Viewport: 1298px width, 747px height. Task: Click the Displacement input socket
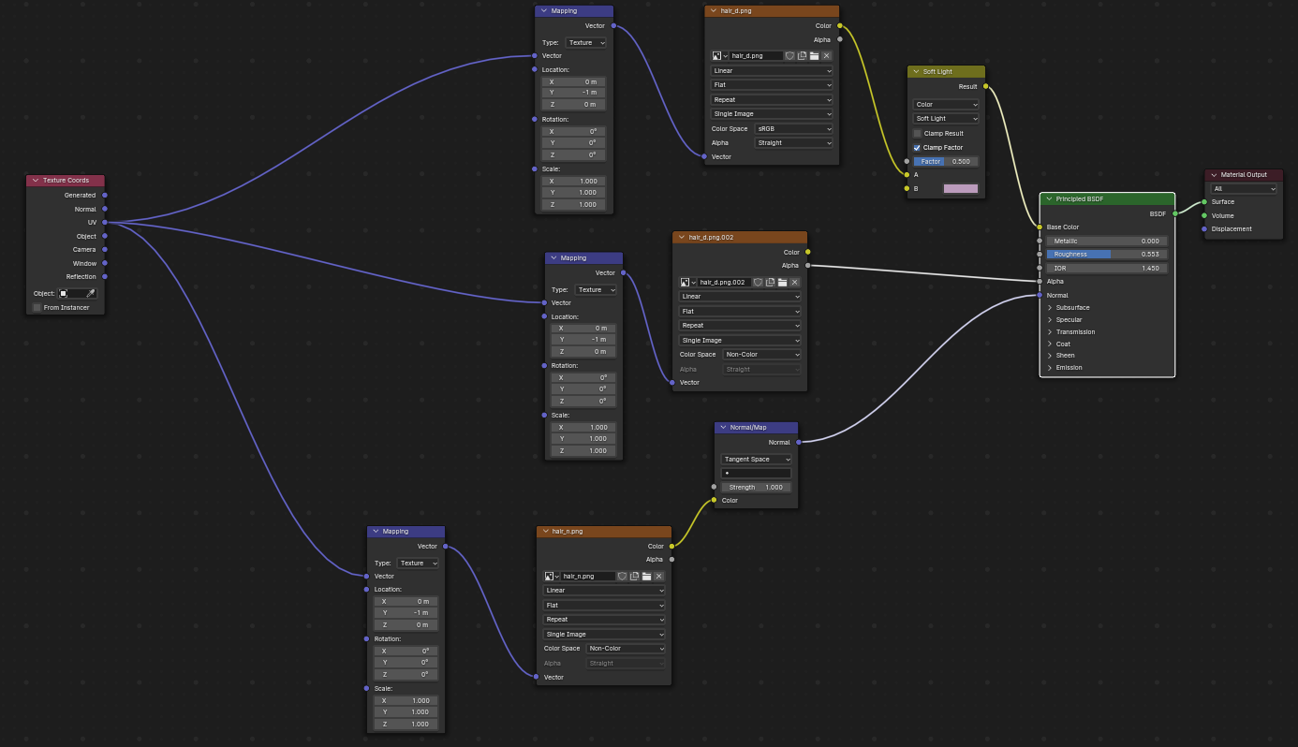(x=1204, y=228)
